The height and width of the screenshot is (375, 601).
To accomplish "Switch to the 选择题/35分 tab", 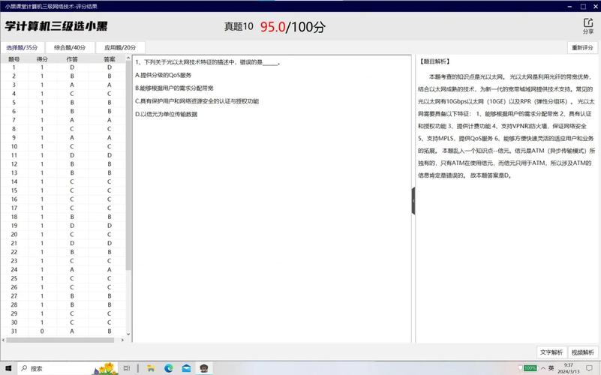I will point(23,47).
